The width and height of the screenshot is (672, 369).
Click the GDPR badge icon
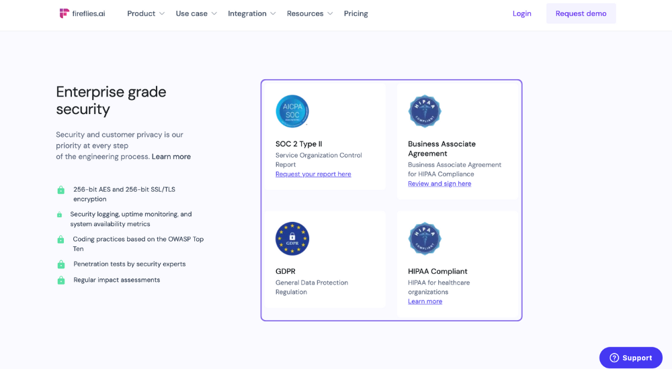292,238
